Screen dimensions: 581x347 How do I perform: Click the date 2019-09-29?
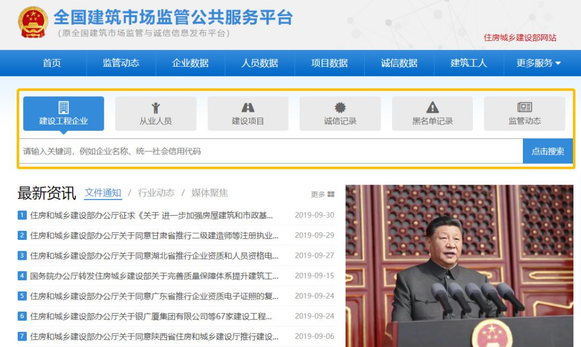click(314, 236)
